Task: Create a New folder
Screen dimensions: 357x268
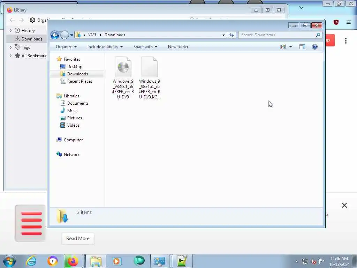Action: (x=178, y=47)
